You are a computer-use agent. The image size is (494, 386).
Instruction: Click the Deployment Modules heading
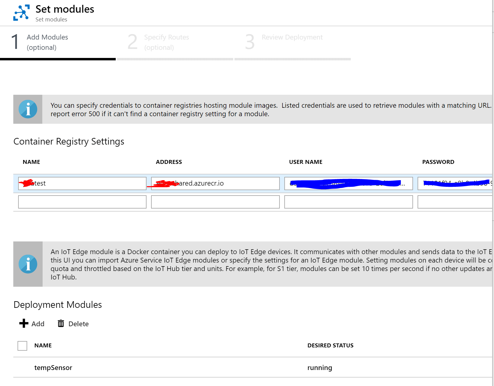(58, 305)
